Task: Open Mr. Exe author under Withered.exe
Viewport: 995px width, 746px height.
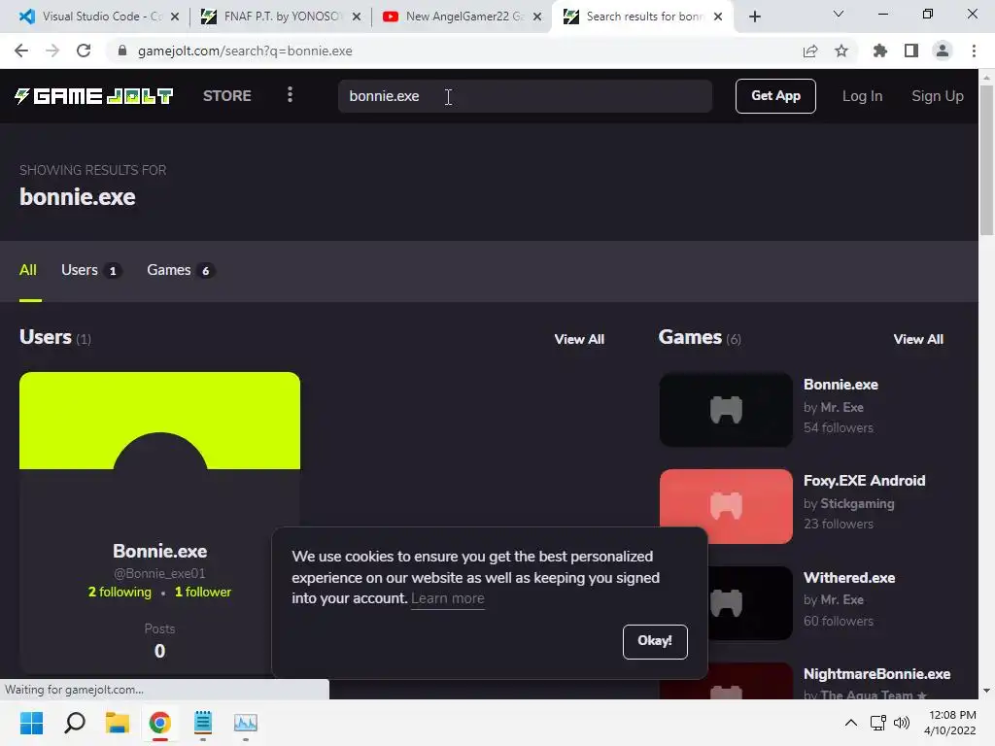Action: pos(842,599)
